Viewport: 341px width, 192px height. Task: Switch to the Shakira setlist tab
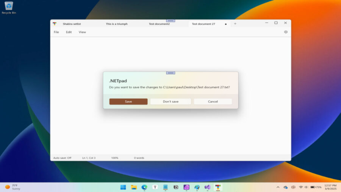(x=72, y=24)
